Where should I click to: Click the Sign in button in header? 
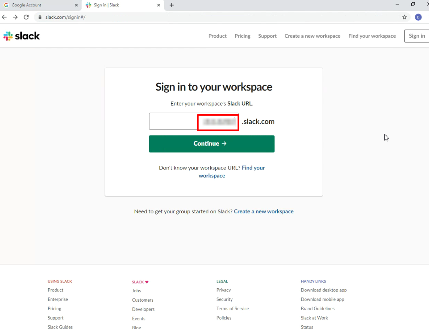(417, 36)
